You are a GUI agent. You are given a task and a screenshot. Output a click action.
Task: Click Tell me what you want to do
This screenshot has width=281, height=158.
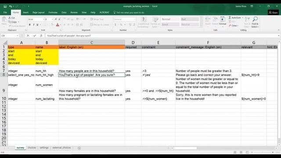pos(129,13)
